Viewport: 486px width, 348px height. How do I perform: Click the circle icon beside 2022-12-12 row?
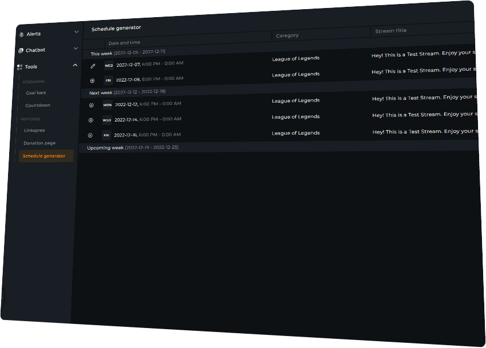[x=91, y=105]
